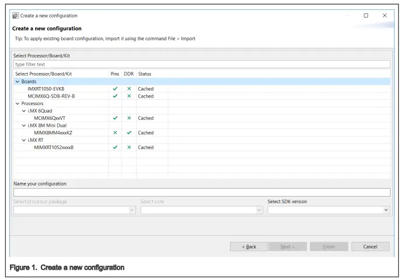Select the MIMX8MM4xxxKZ processor
The height and width of the screenshot is (278, 401).
[53, 133]
